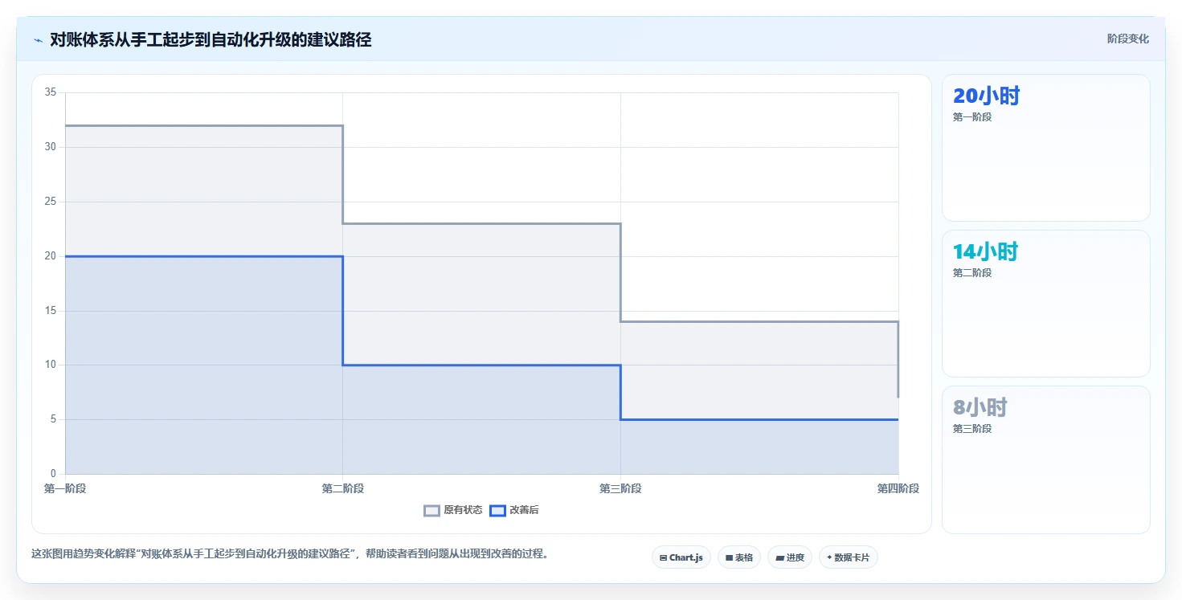Click the chart description text below the chart
Viewport: 1182px width, 600px height.
coord(289,554)
